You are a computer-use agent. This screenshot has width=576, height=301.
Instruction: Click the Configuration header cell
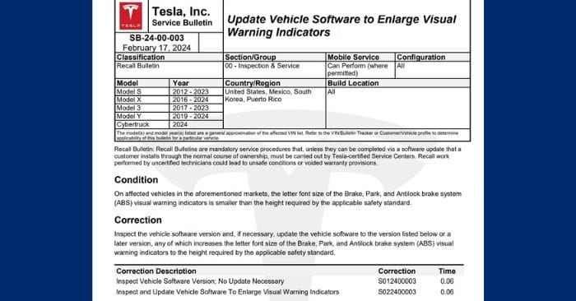[433, 58]
